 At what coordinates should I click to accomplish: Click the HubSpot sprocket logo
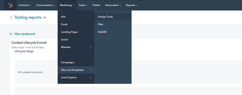[10, 5]
